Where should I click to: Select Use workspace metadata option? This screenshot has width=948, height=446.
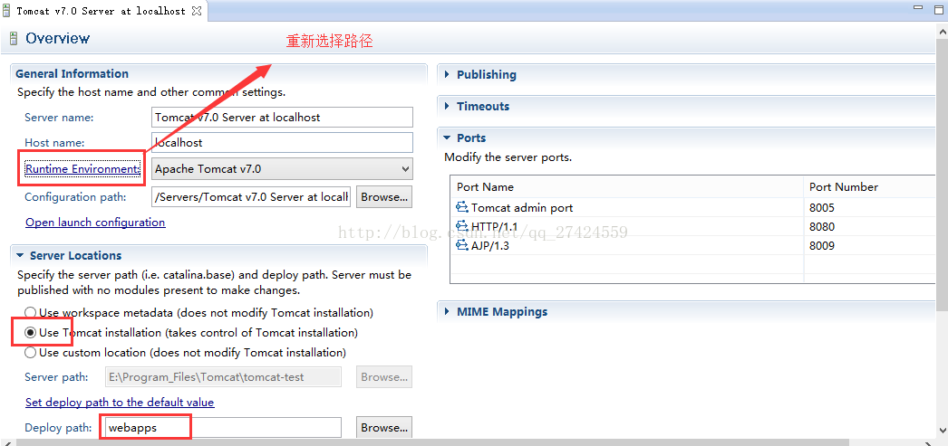(30, 313)
